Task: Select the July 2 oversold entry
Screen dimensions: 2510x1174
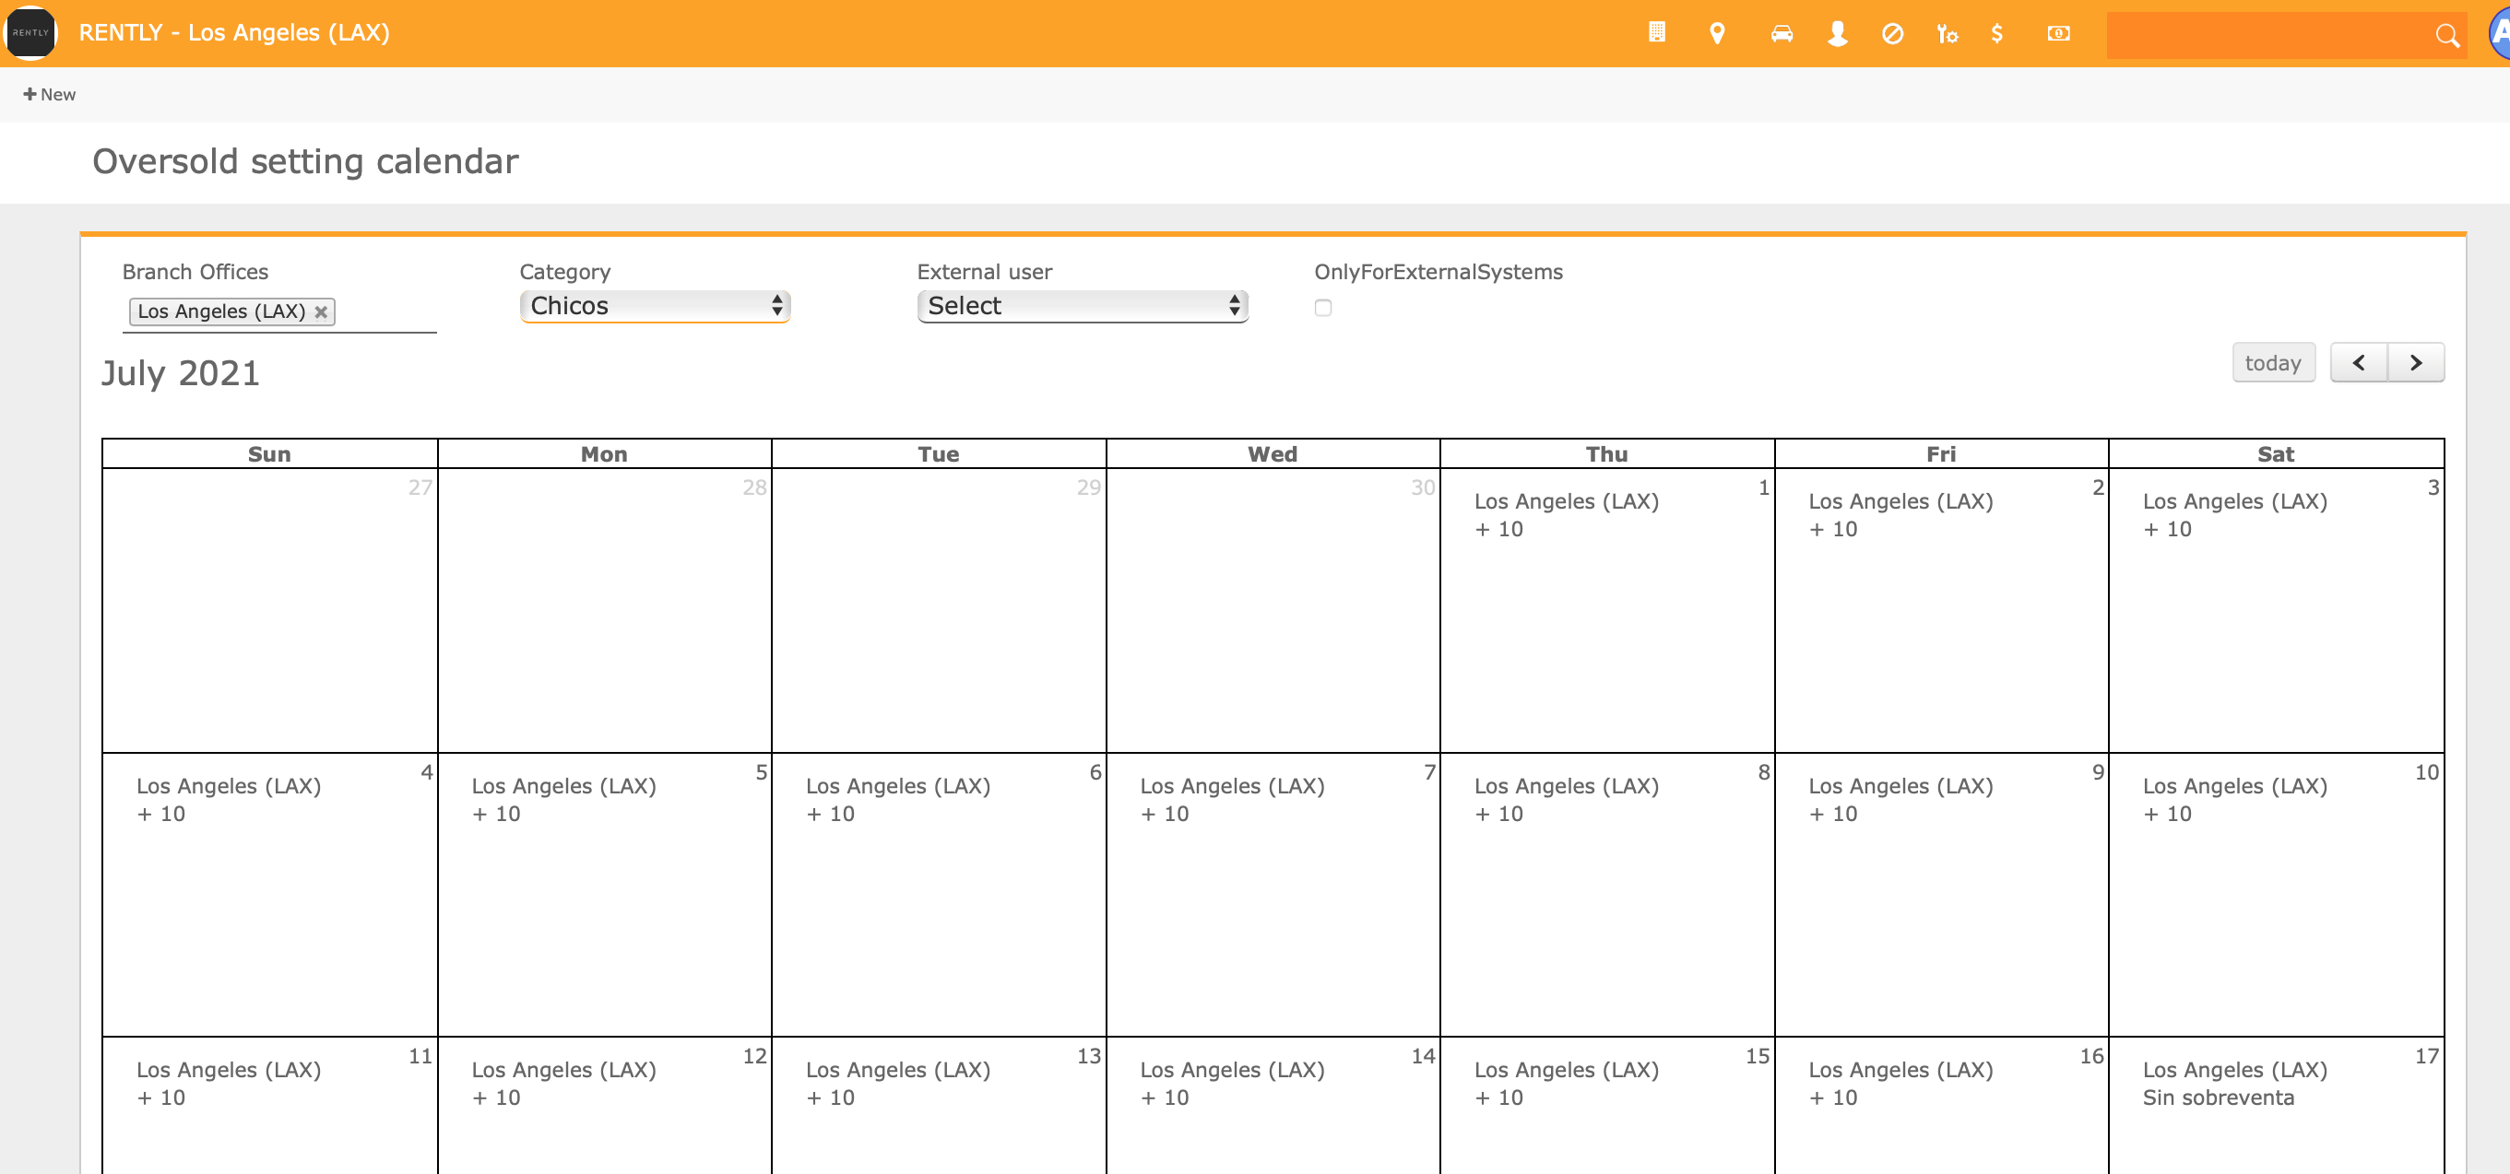Action: coord(1900,515)
